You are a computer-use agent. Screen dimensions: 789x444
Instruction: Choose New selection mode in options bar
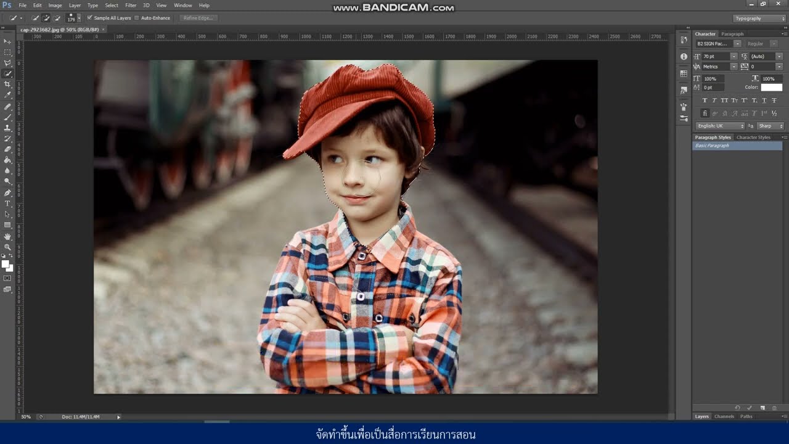pyautogui.click(x=36, y=18)
